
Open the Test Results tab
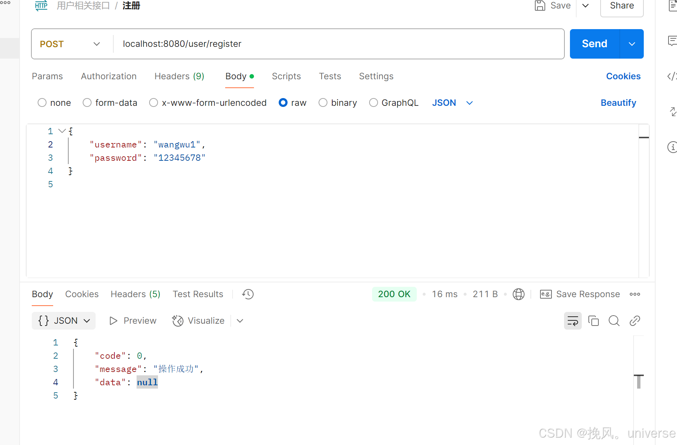point(198,294)
